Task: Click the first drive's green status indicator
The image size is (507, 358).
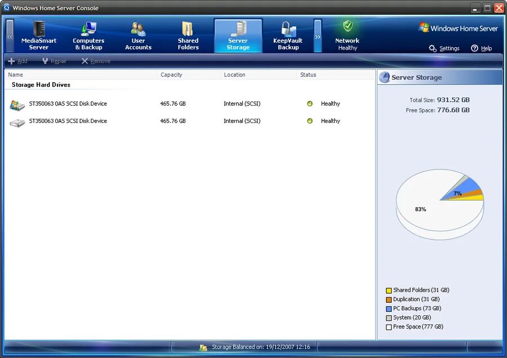Action: 310,104
